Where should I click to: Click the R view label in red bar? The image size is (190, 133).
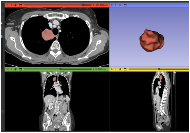[x=11, y=5]
